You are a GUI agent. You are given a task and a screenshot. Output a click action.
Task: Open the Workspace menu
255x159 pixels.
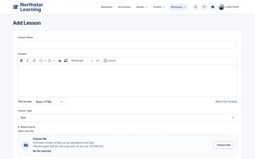178,7
